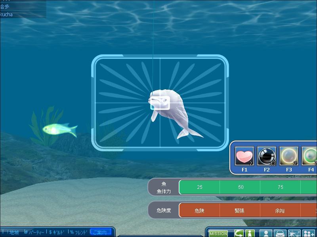Click the 緊張 segment of danger gauge

[x=240, y=211]
